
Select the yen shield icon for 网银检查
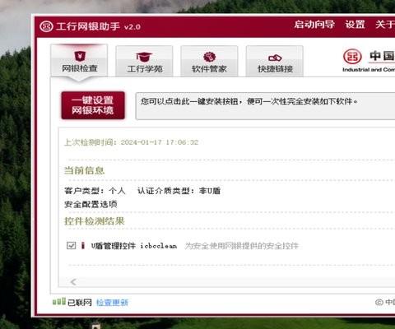pos(80,56)
